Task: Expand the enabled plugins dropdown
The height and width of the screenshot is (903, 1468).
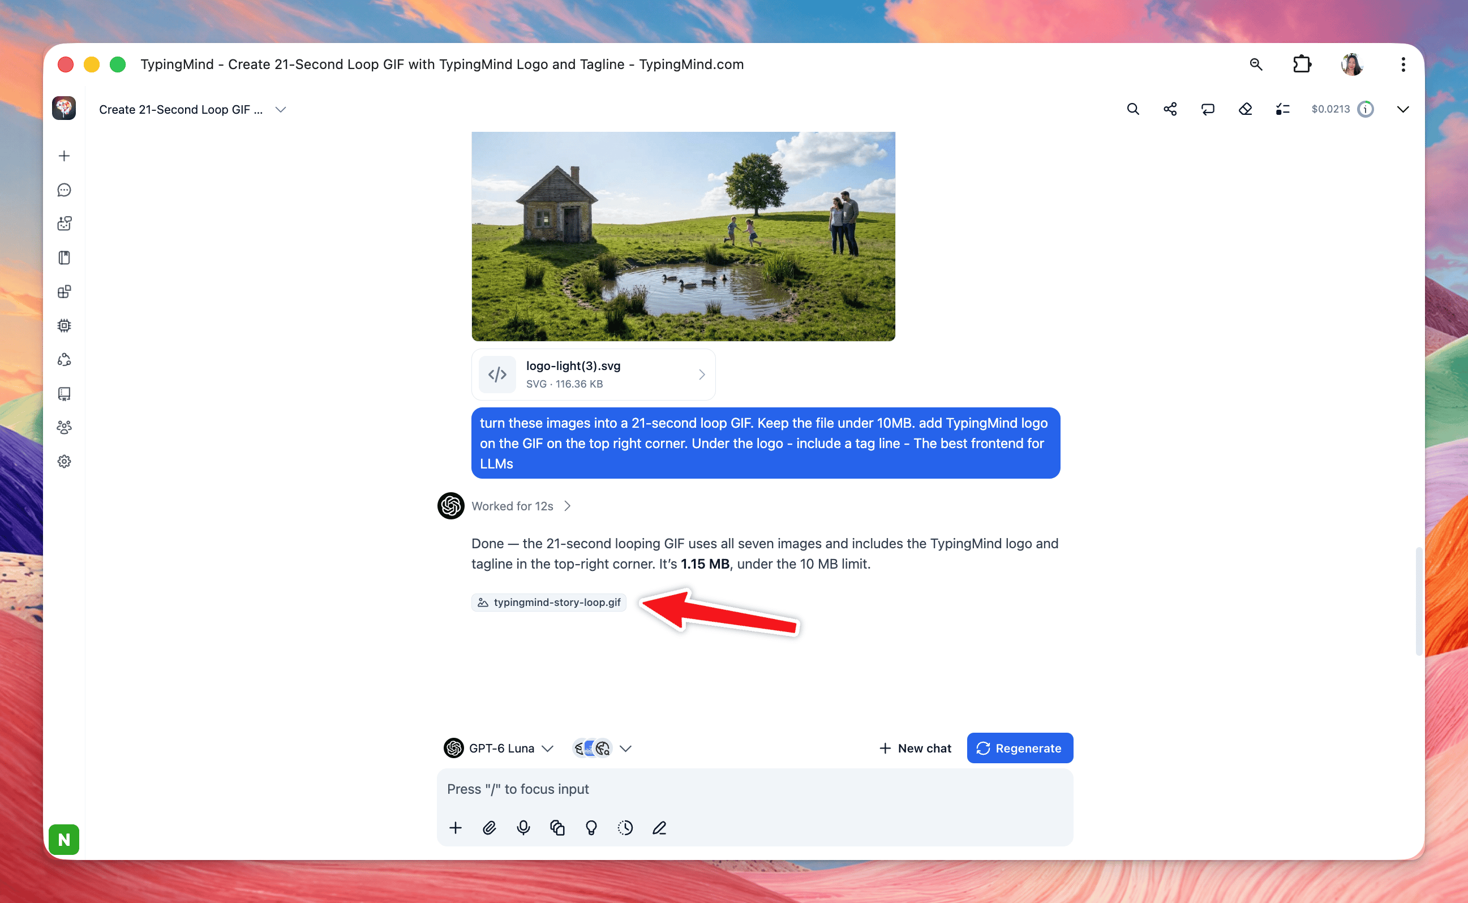Action: pos(625,749)
